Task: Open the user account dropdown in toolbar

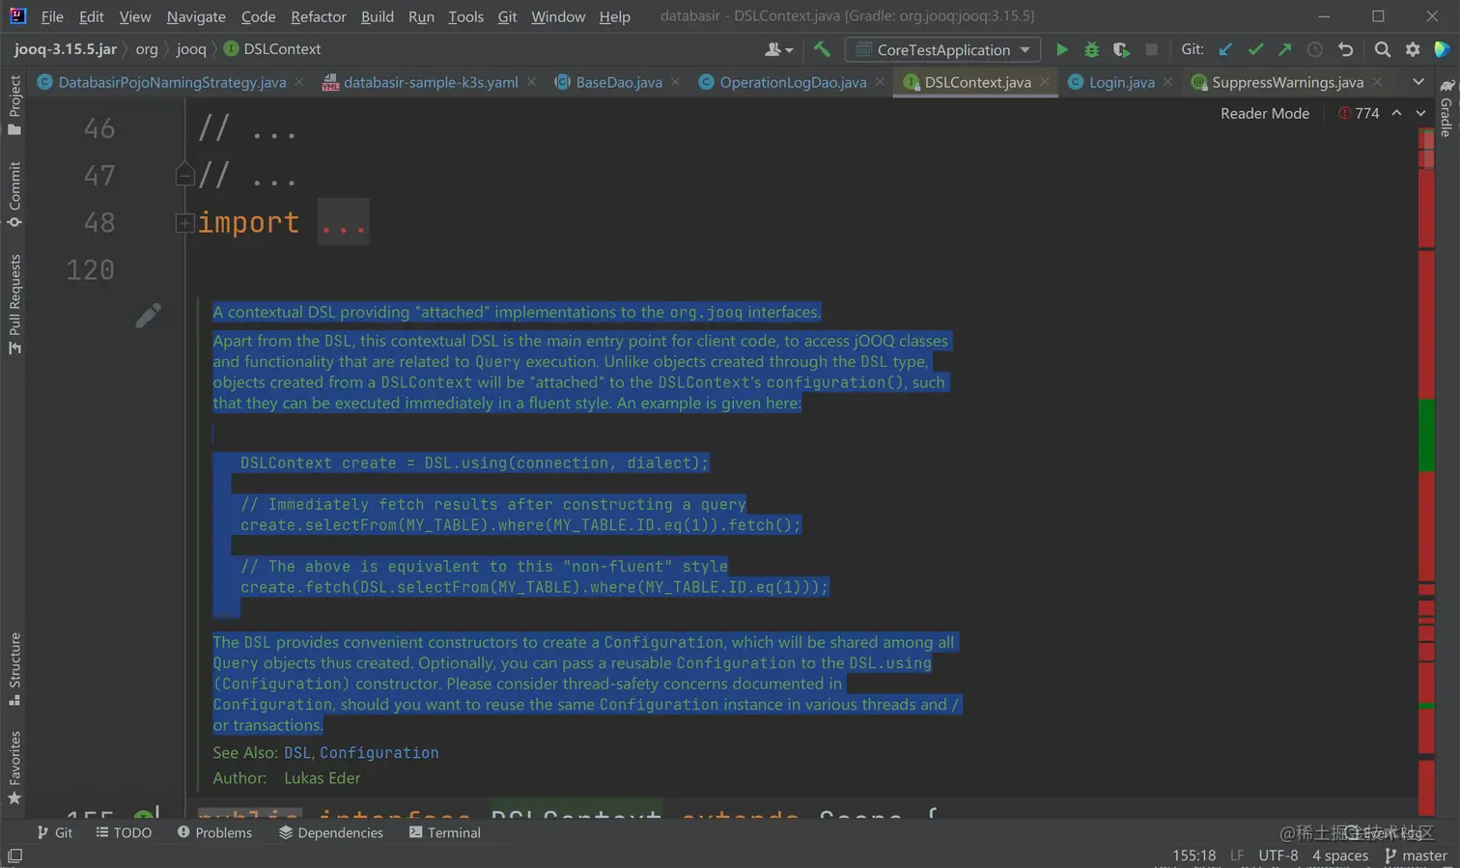Action: 778,49
